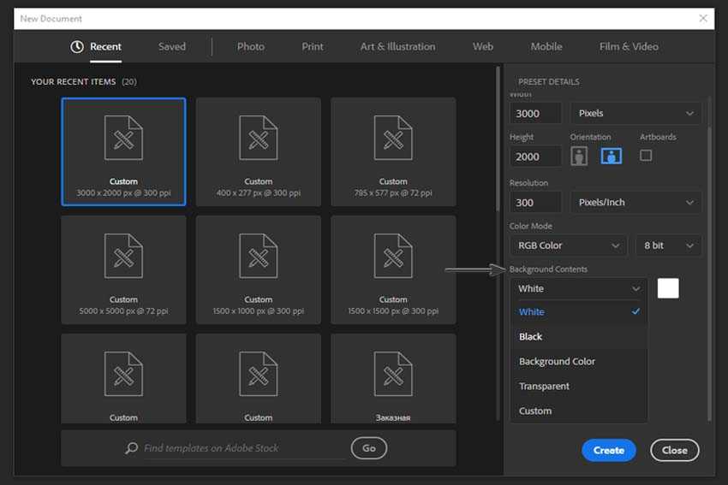Open the RGB Color mode dropdown
Screen dimensions: 728x485
[x=568, y=245]
